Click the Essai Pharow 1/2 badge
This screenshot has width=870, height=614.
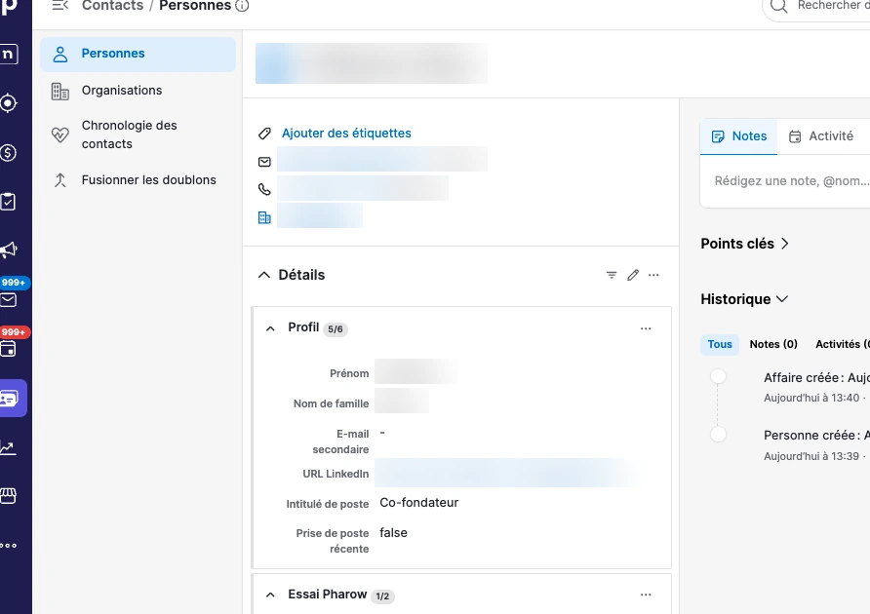382,596
